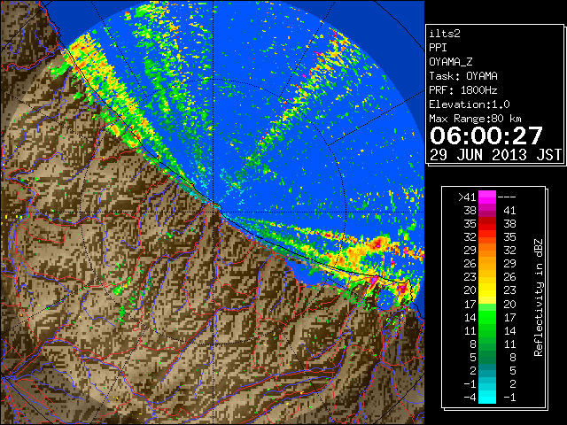Click the 'PPI' scan type text
567x425 pixels.
point(438,48)
